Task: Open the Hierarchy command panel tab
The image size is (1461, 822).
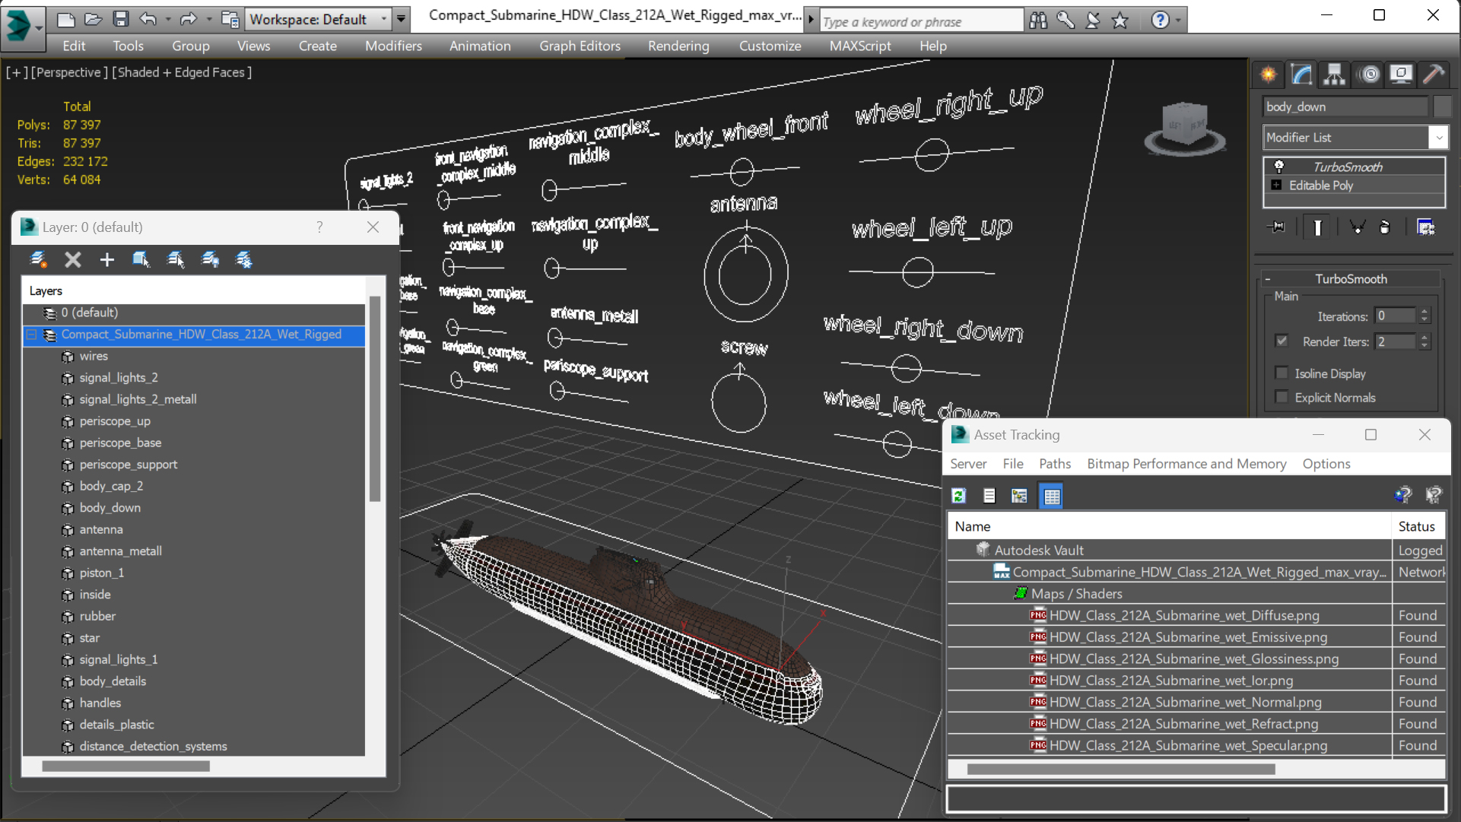Action: pyautogui.click(x=1334, y=75)
